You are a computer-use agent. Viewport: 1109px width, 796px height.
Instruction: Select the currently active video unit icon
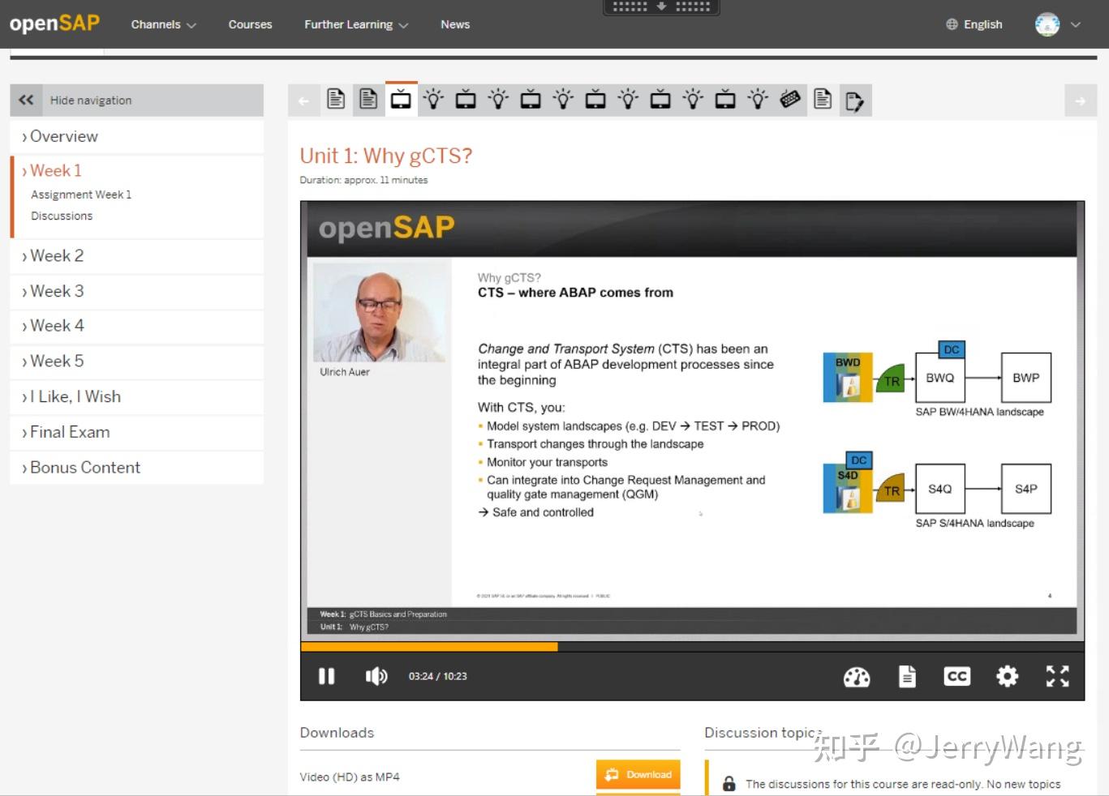tap(401, 99)
